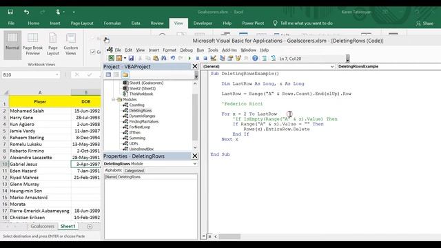Select Normal workbook view button

tap(12, 45)
